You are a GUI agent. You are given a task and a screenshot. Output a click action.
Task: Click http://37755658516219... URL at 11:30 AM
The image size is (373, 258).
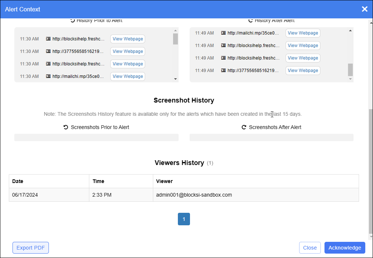pyautogui.click(x=78, y=51)
